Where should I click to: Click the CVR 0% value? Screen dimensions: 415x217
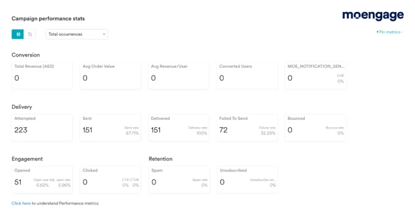click(340, 81)
